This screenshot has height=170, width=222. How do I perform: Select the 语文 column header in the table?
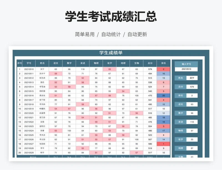click(x=56, y=63)
